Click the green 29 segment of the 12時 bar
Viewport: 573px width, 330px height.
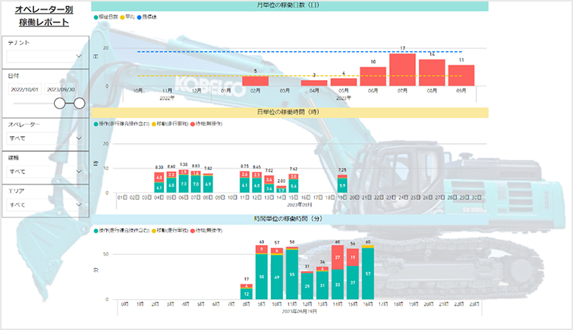(x=308, y=286)
